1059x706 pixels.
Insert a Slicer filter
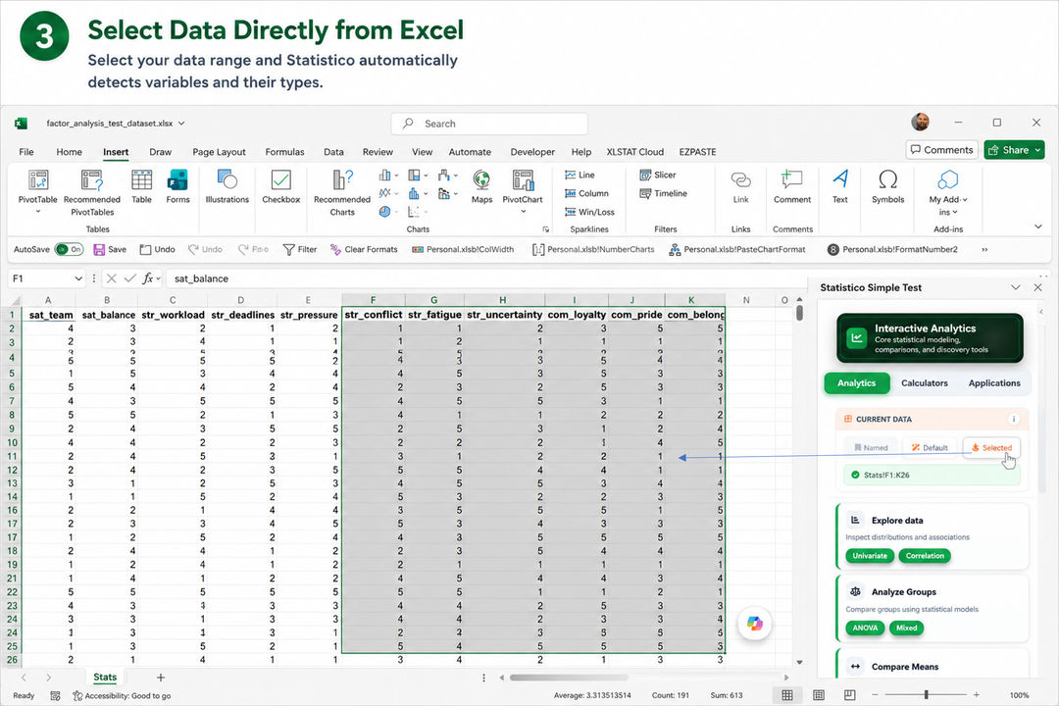pyautogui.click(x=657, y=175)
